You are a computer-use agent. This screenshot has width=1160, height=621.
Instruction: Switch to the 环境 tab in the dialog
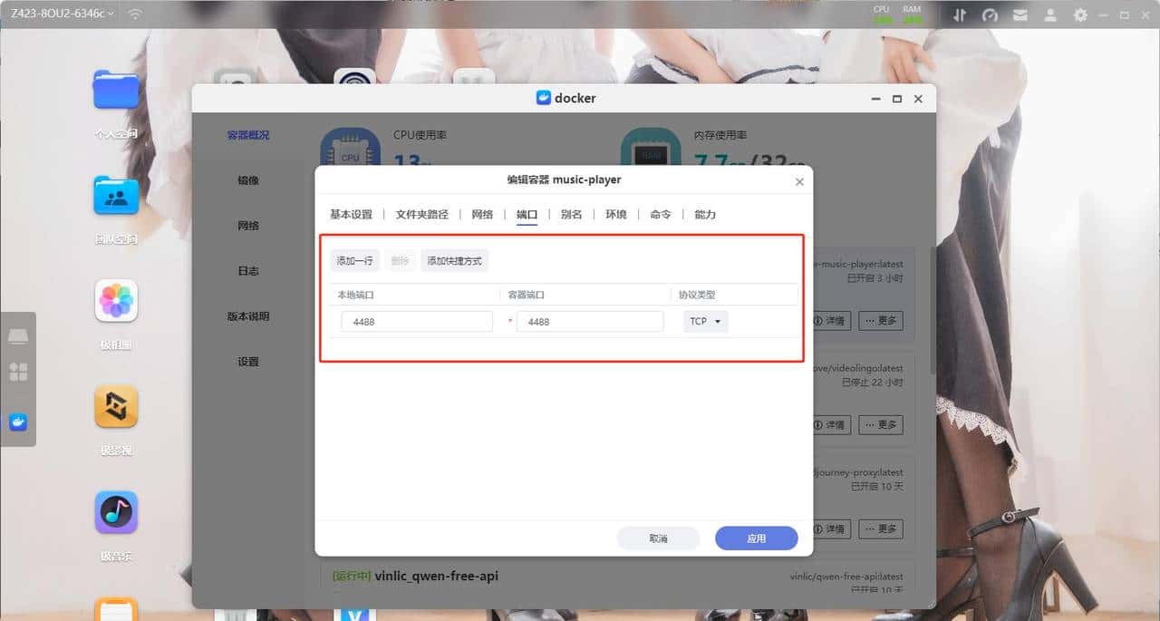coord(616,214)
